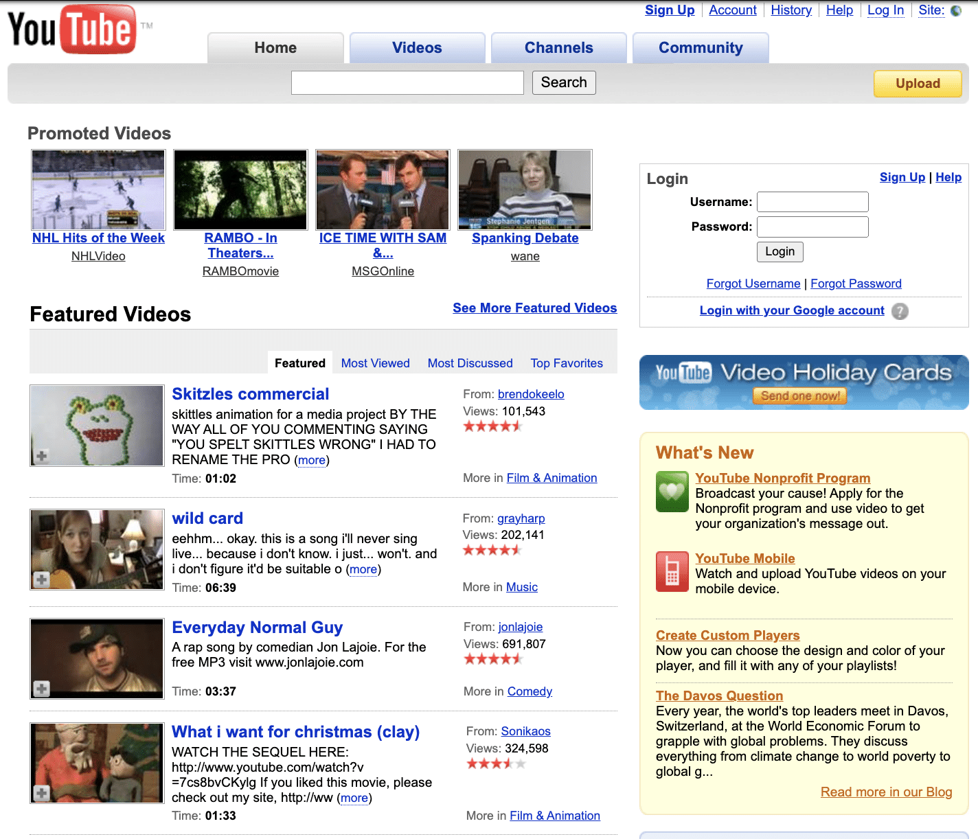Add Everyday Normal Guy to quicklist plus icon
978x839 pixels.
[42, 689]
